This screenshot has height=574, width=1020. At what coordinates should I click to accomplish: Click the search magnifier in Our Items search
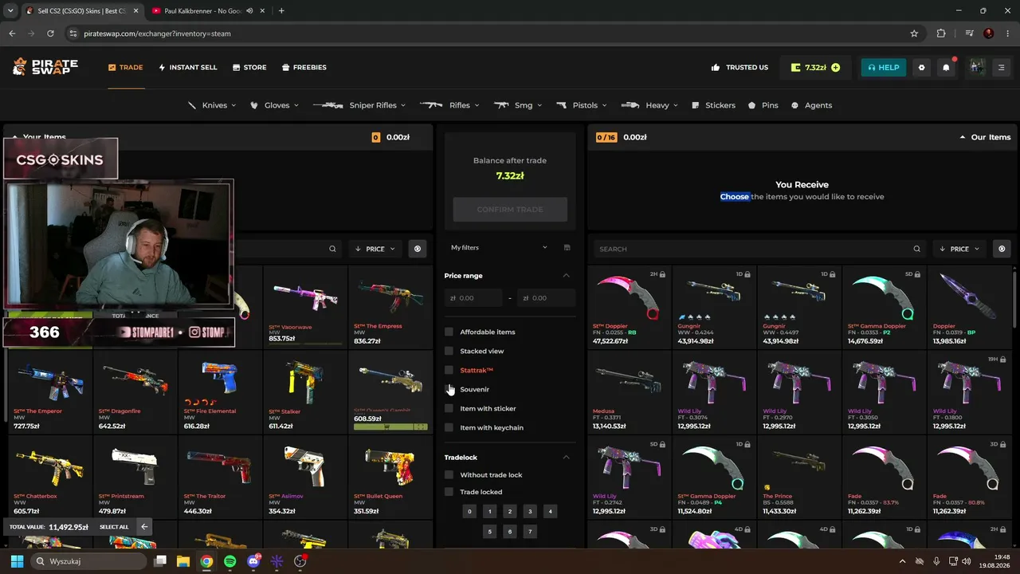tap(917, 249)
